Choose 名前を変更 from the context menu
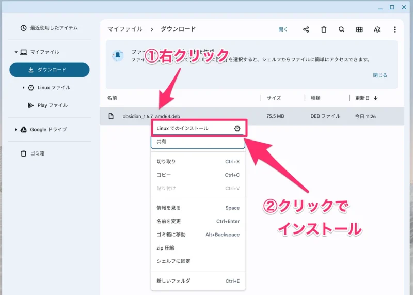413x295 pixels. (198, 221)
